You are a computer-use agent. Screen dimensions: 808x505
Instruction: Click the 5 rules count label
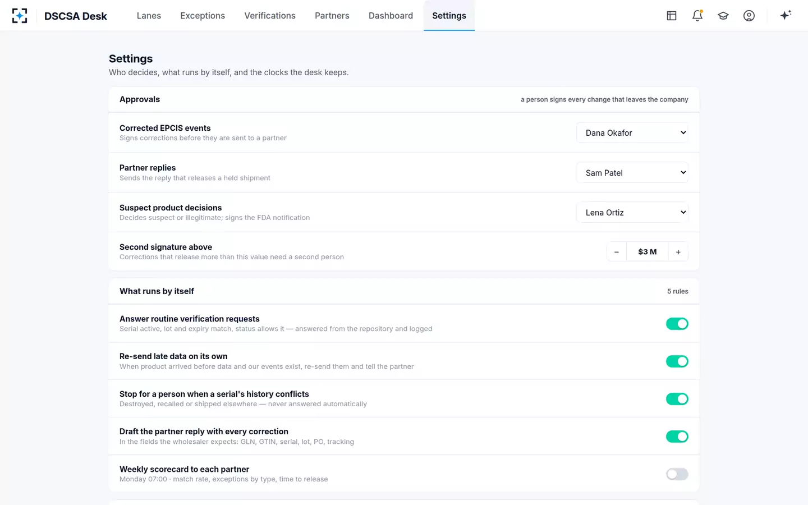click(x=678, y=291)
